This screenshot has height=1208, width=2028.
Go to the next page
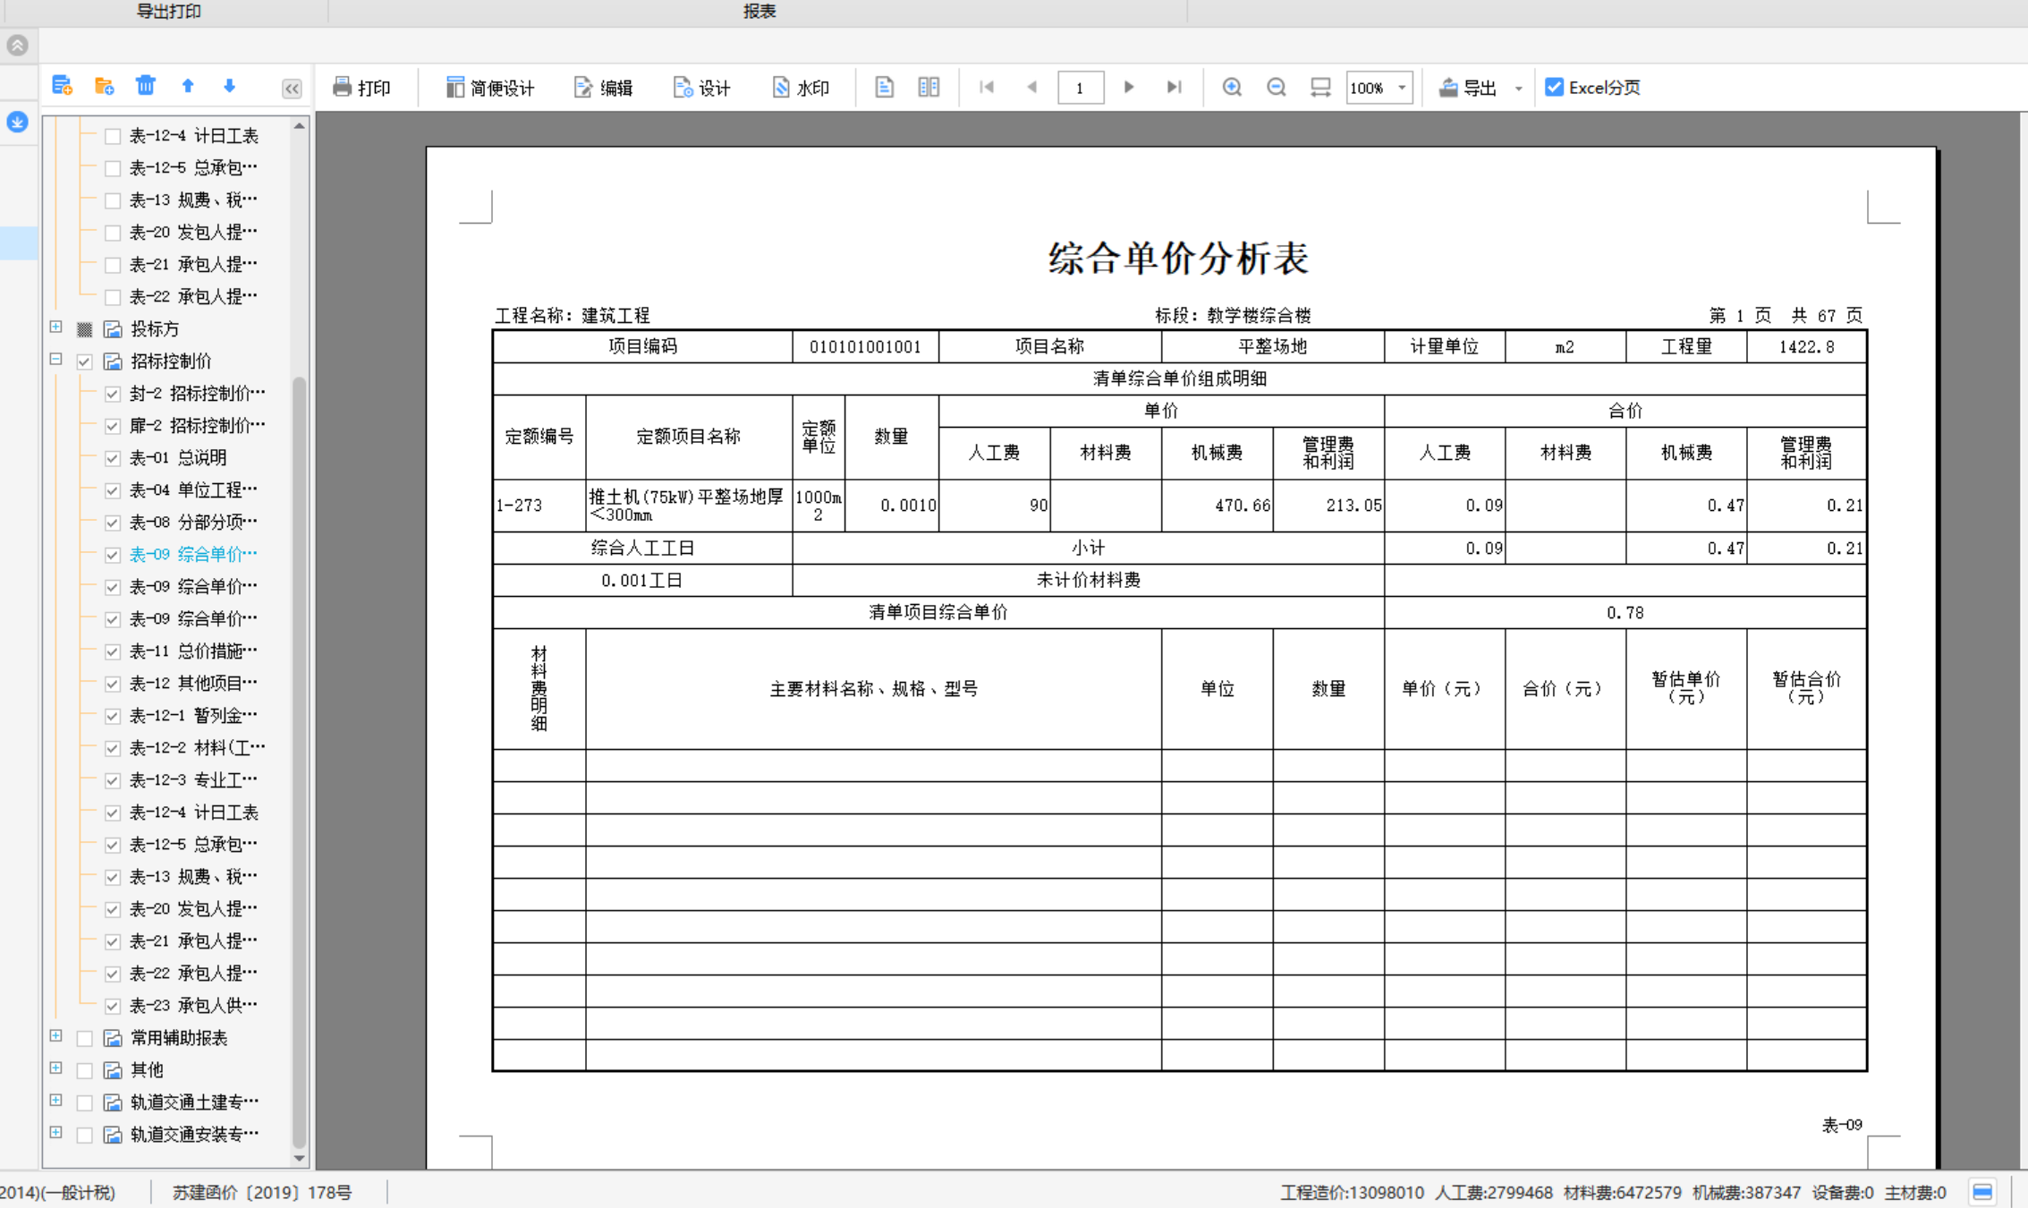1129,87
